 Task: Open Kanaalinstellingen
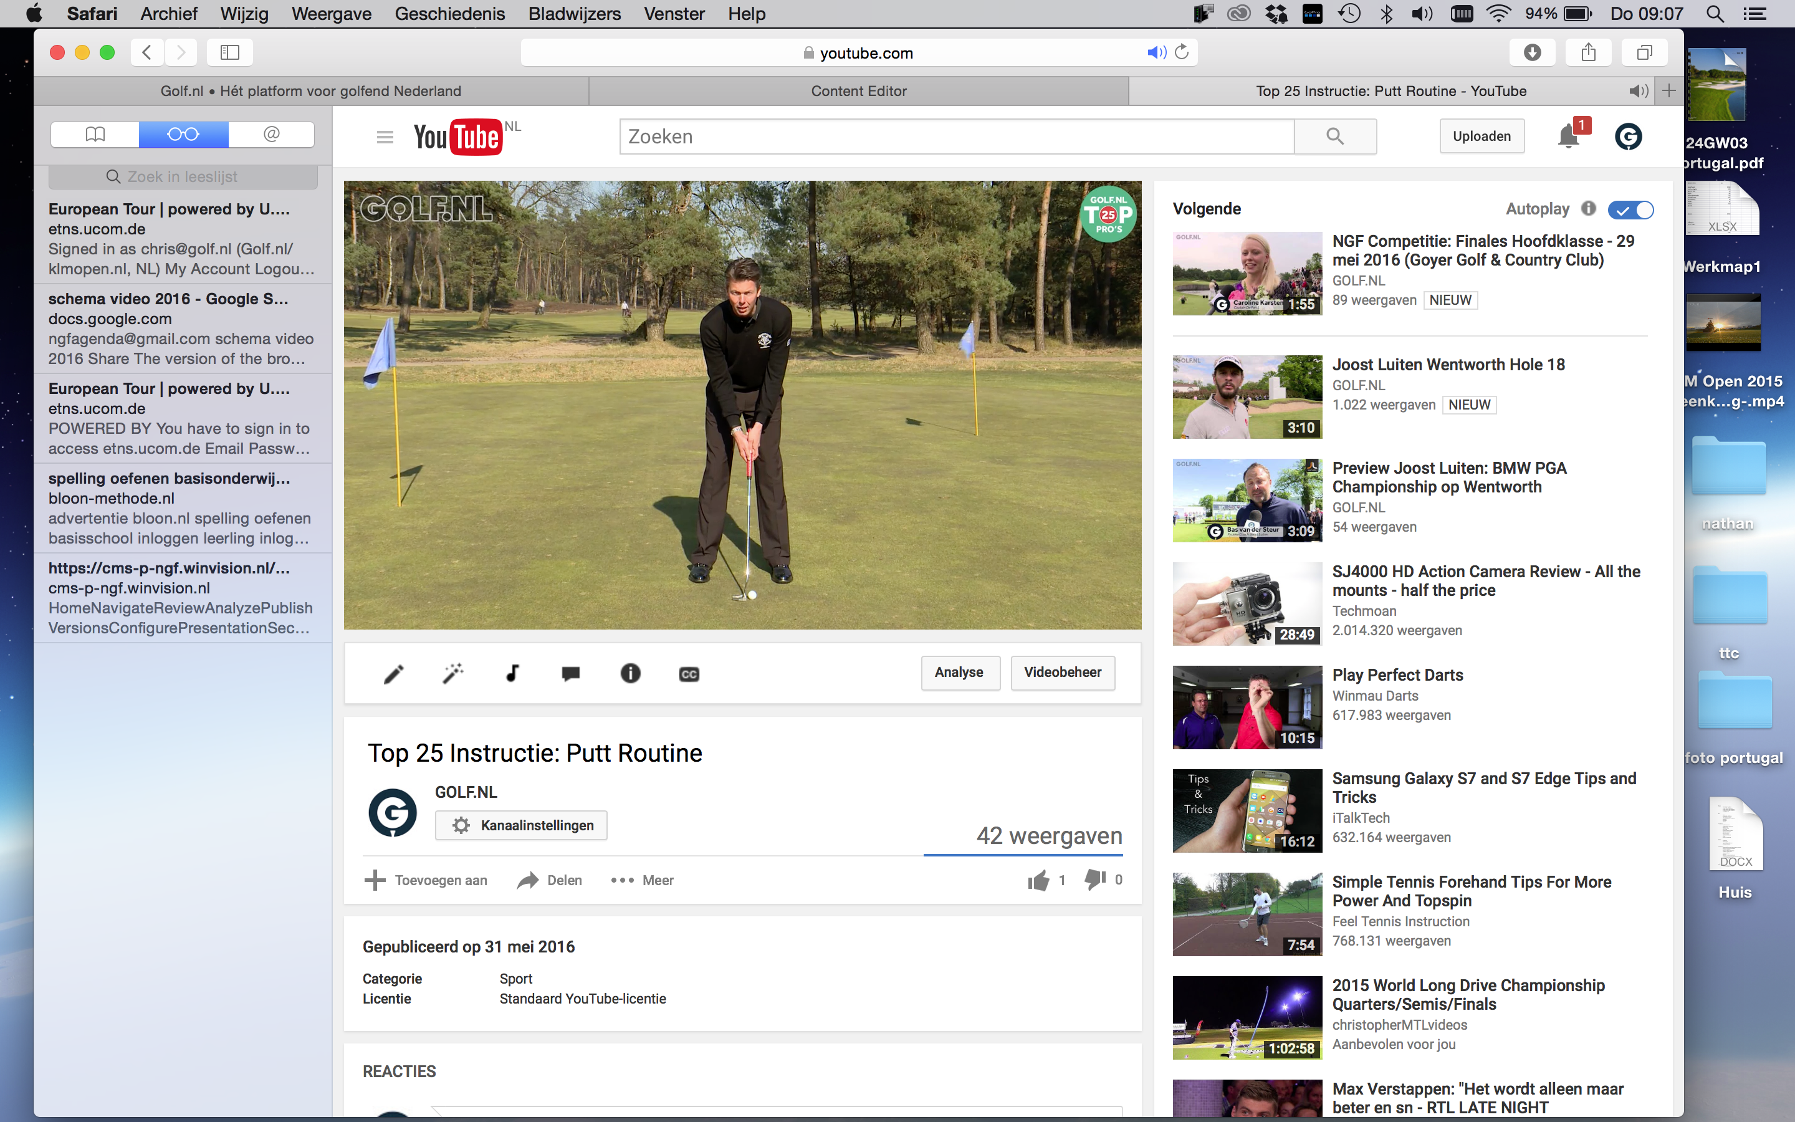tap(520, 825)
